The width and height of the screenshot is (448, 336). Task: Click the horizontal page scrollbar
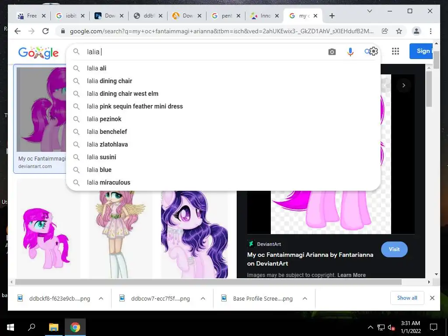click(208, 282)
